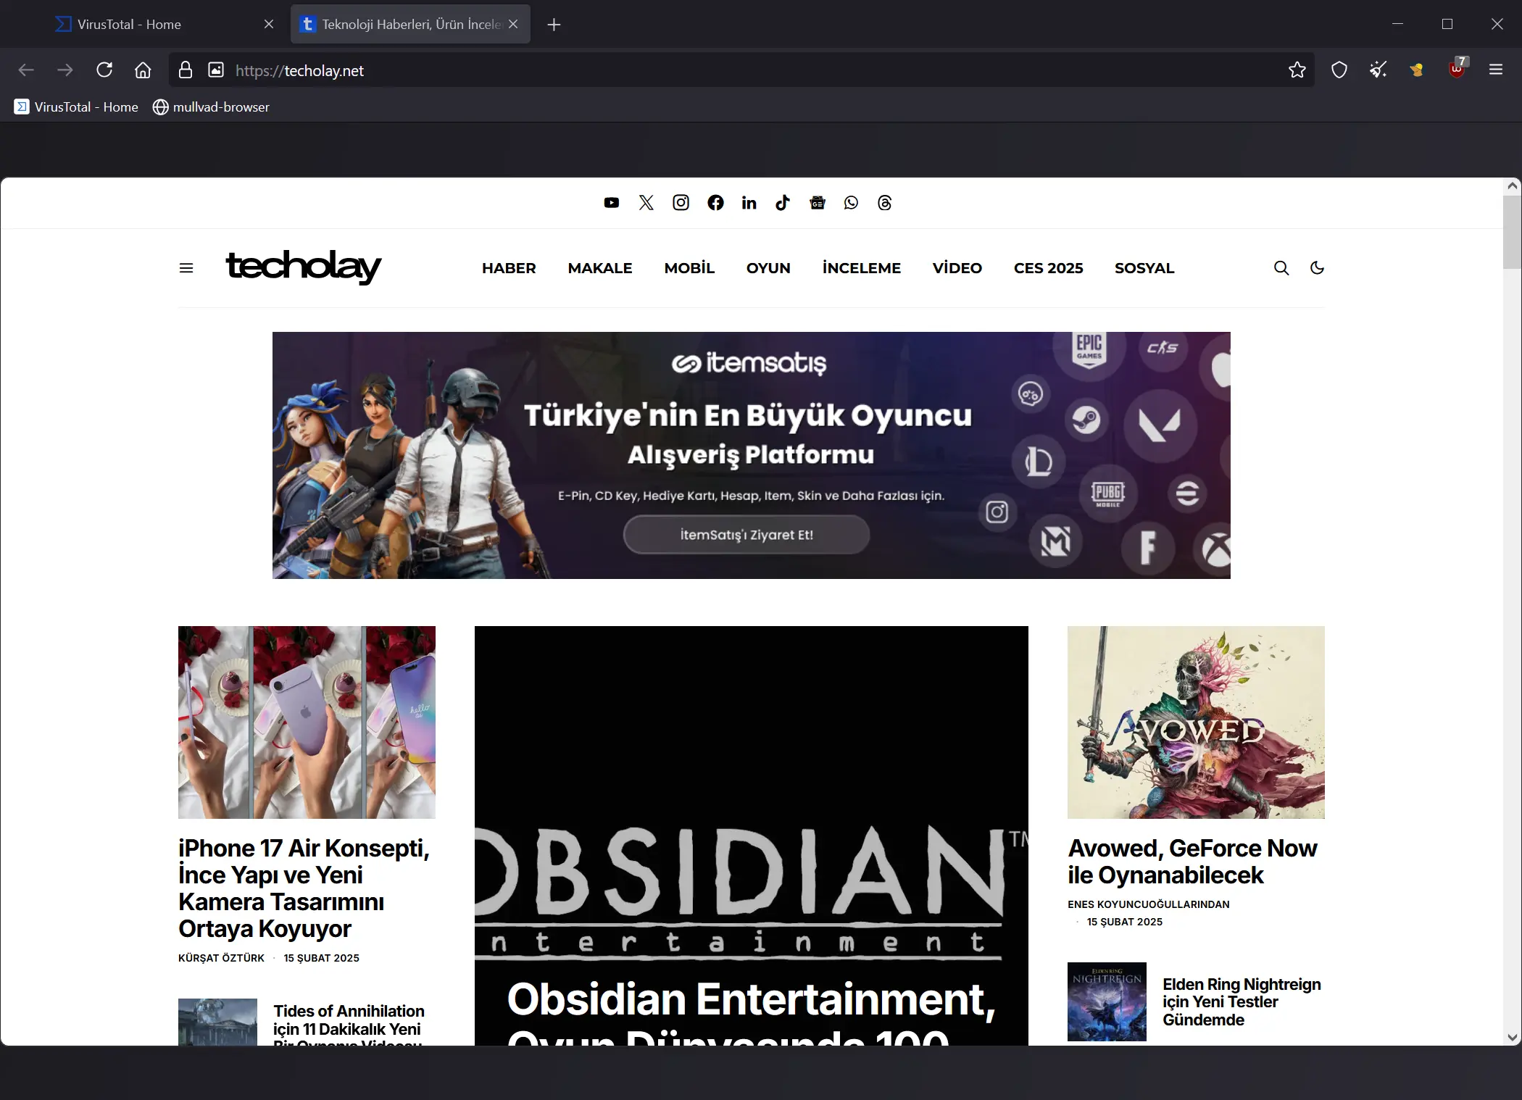
Task: Open the Threads social icon
Action: tap(884, 203)
